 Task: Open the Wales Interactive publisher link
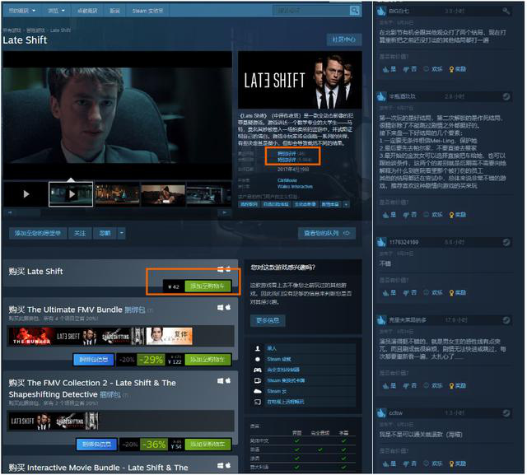tap(295, 186)
